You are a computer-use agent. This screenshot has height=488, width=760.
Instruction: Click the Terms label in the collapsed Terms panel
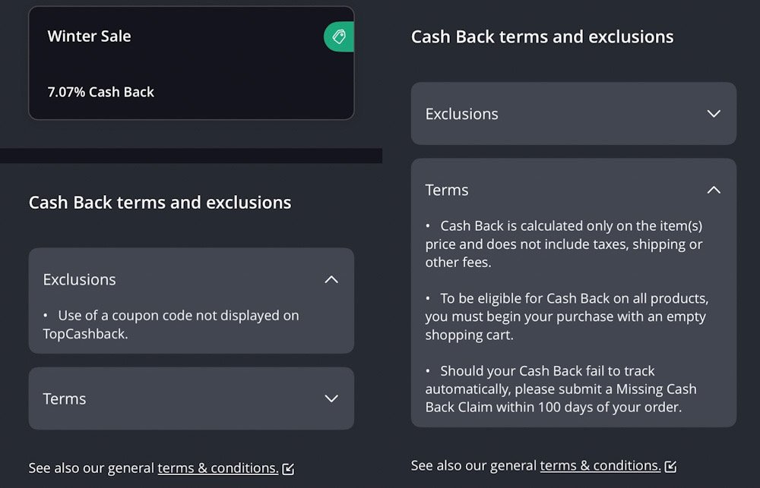pos(65,398)
